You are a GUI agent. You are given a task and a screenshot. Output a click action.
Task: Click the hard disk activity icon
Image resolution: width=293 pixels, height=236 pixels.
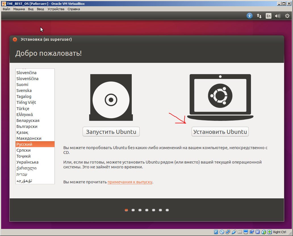coord(216,232)
